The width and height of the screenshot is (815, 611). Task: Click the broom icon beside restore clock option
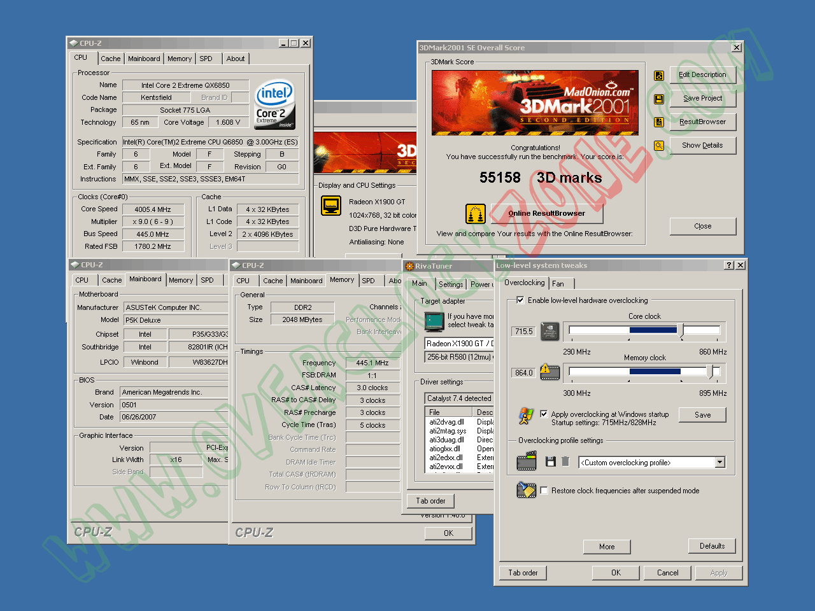(x=527, y=490)
